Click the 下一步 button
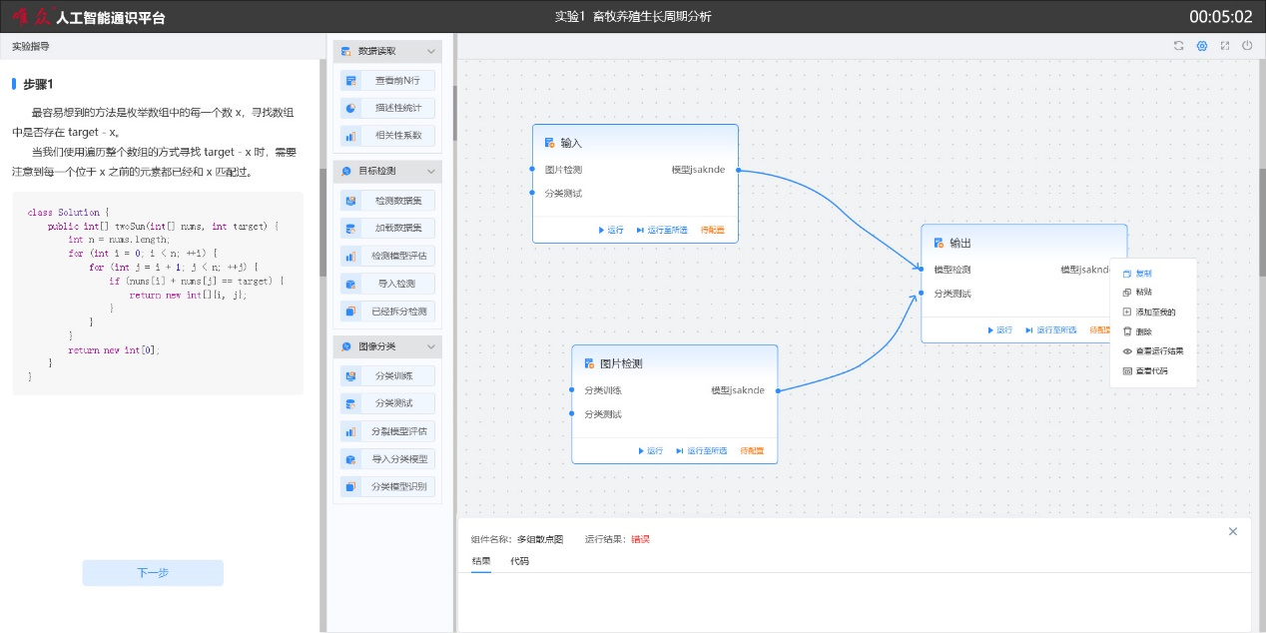Viewport: 1266px width, 633px height. point(153,573)
